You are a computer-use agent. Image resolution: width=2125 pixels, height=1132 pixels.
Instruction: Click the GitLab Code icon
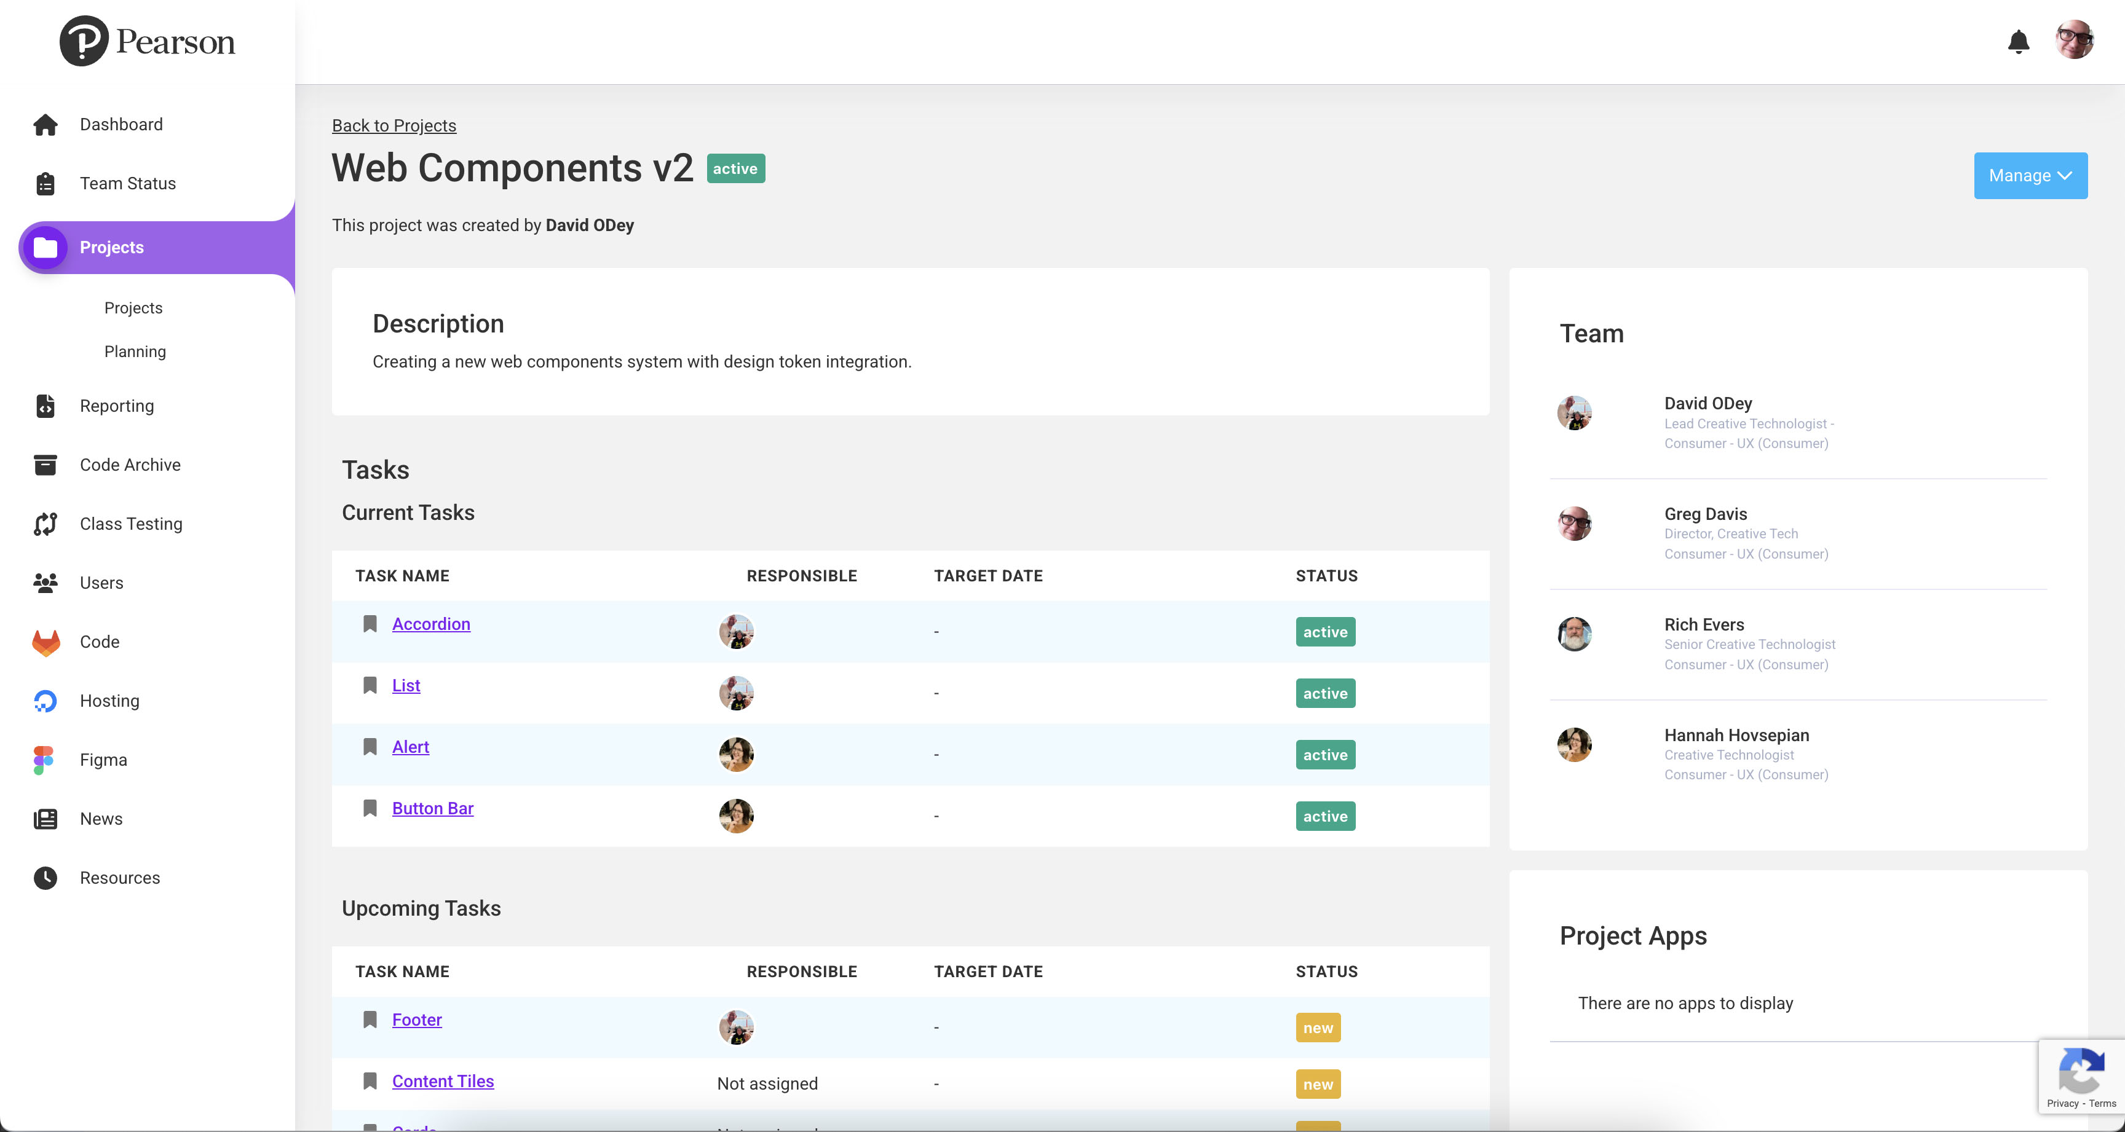(46, 642)
